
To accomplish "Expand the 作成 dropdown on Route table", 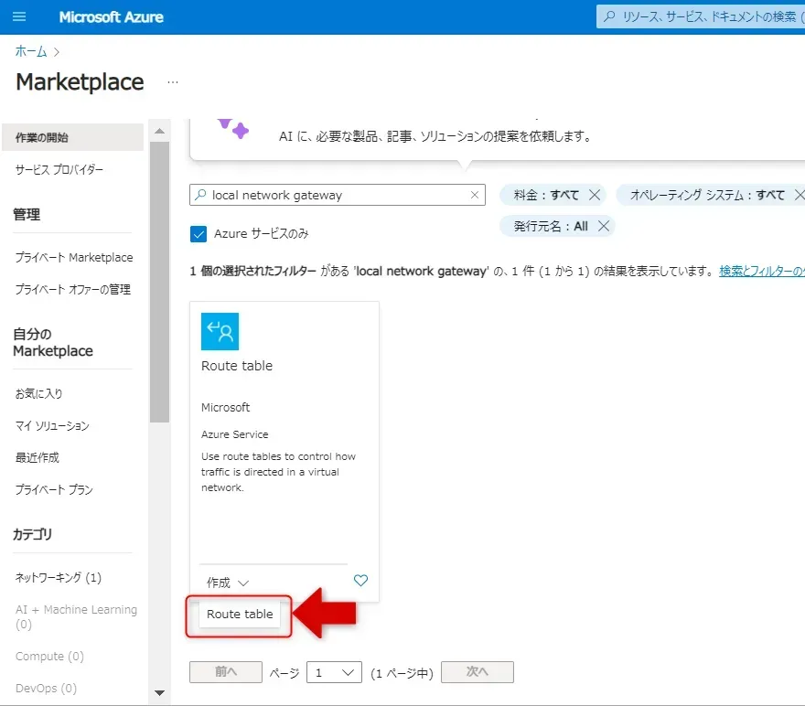I will coord(228,583).
